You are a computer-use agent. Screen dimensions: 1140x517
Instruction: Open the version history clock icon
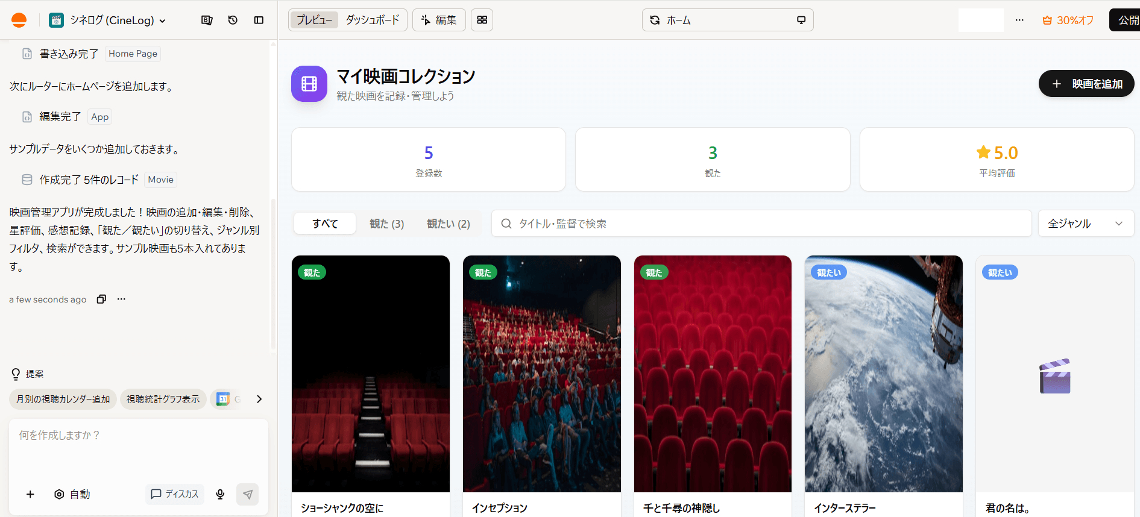coord(233,20)
